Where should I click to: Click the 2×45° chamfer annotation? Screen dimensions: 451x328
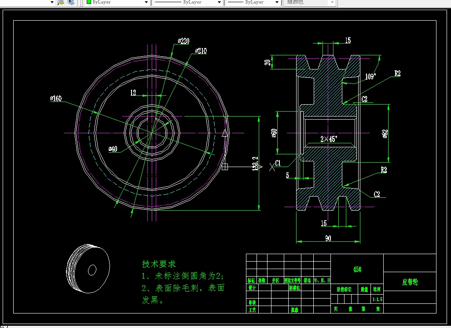[x=329, y=139]
